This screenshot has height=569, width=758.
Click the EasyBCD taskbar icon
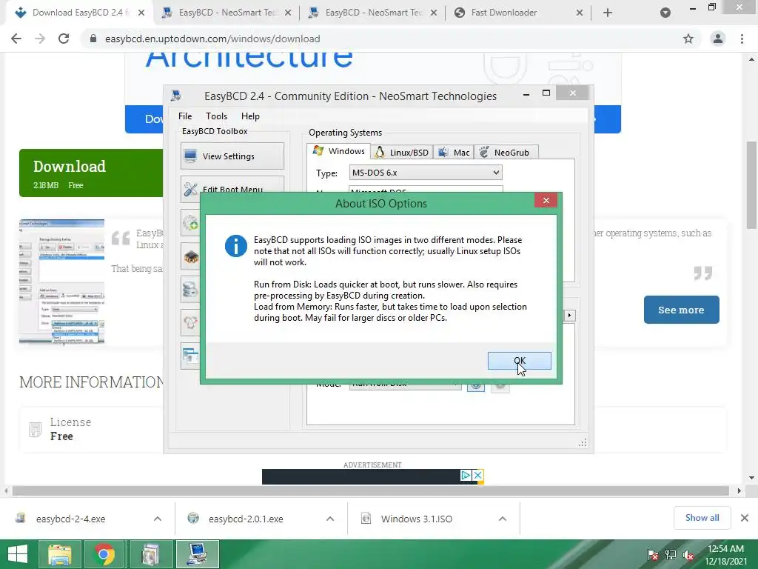[x=197, y=554]
